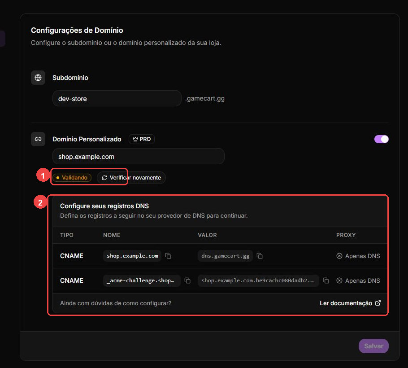
Task: Click the proxy-off icon in the _acme-challenge row
Action: [339, 280]
